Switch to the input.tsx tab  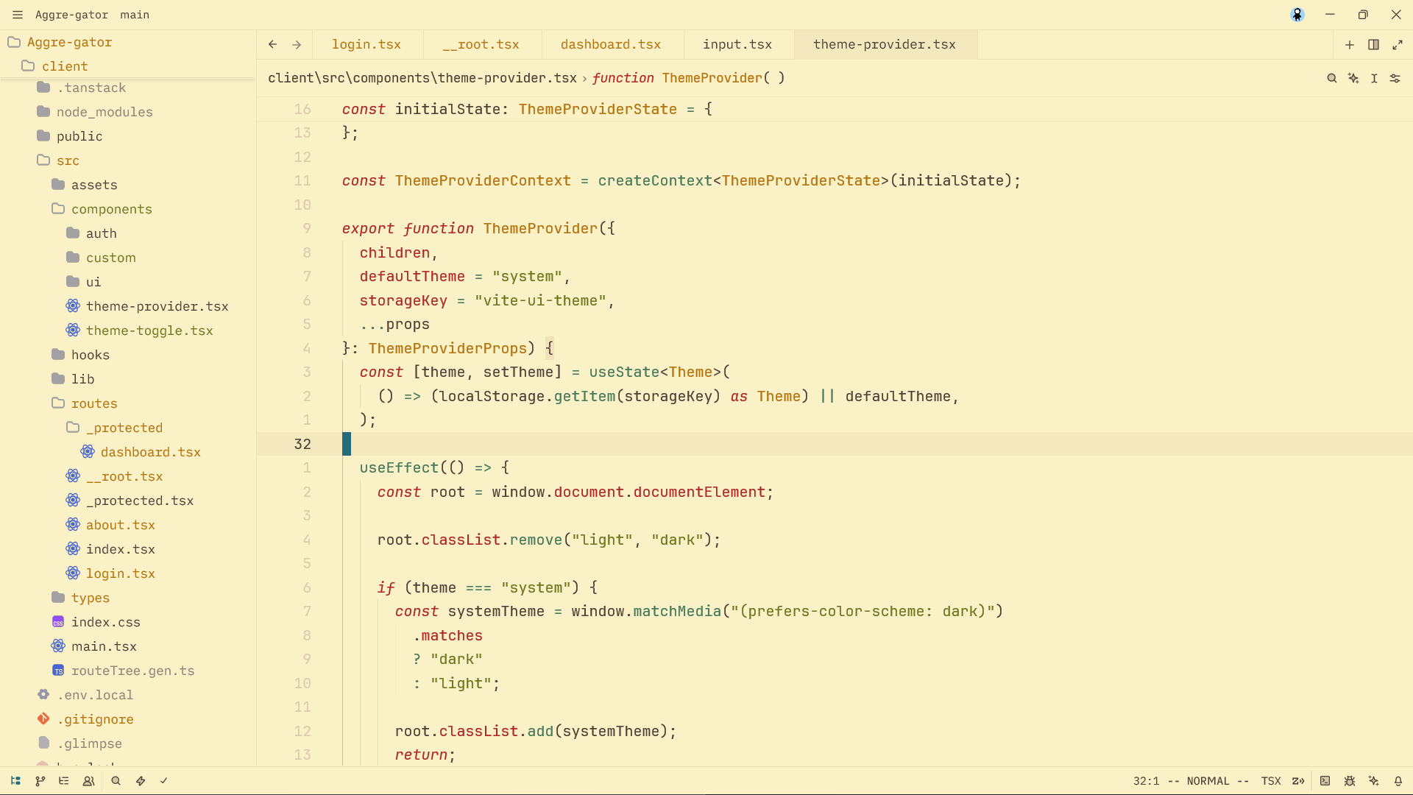[x=737, y=44]
